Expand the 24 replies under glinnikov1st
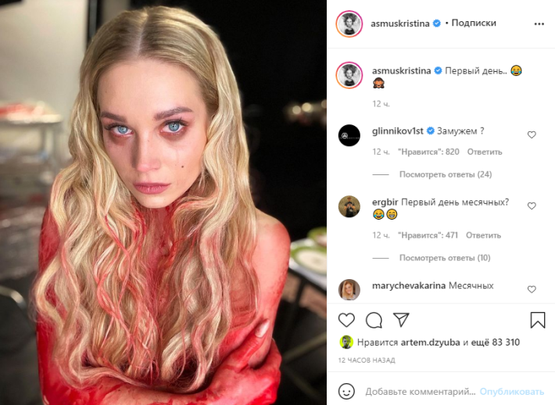Image resolution: width=555 pixels, height=405 pixels. pyautogui.click(x=446, y=174)
